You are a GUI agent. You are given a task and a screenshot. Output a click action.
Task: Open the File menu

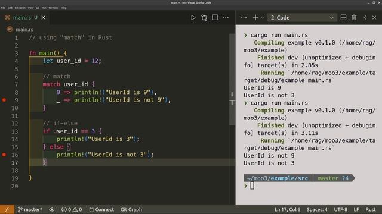pyautogui.click(x=3, y=8)
